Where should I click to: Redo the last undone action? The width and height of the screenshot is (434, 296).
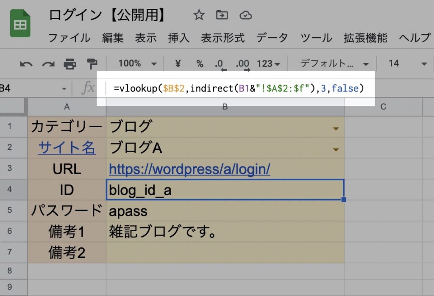(48, 64)
